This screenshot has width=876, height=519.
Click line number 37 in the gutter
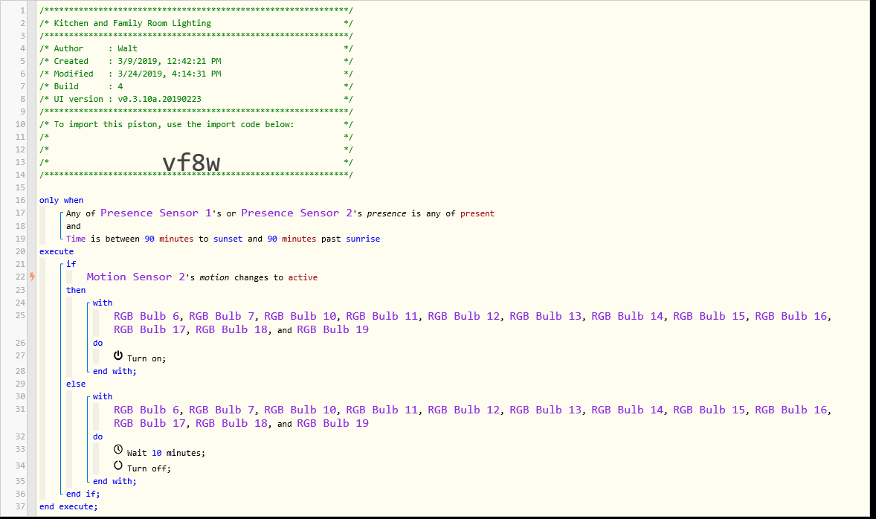pyautogui.click(x=20, y=506)
